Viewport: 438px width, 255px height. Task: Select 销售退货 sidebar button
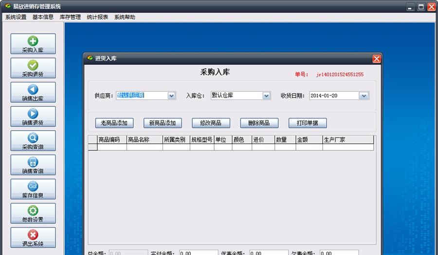[33, 117]
